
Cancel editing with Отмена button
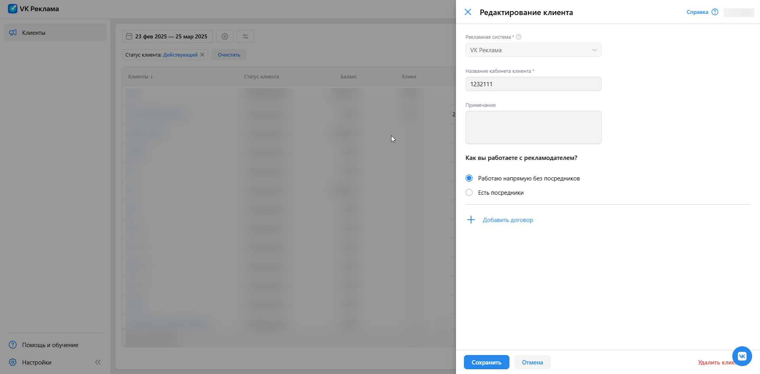coord(532,362)
